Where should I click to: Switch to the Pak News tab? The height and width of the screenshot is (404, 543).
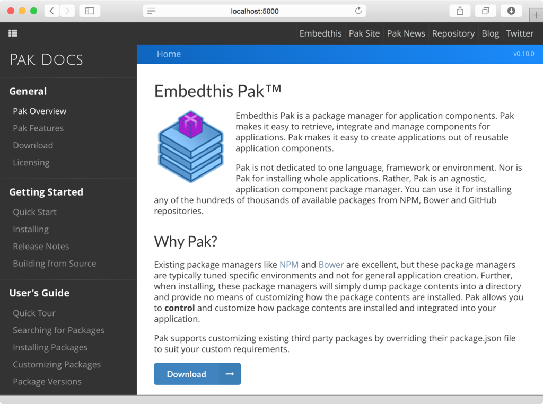[x=406, y=33]
